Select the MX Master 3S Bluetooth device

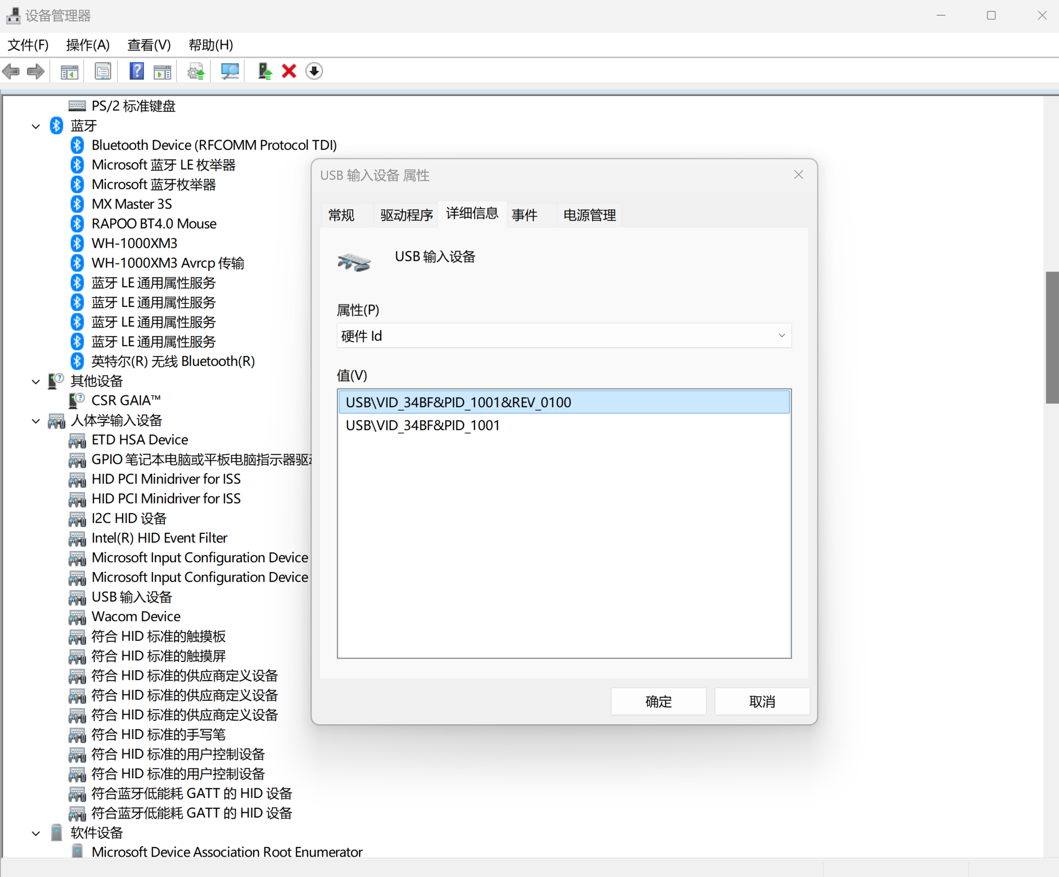pos(131,204)
